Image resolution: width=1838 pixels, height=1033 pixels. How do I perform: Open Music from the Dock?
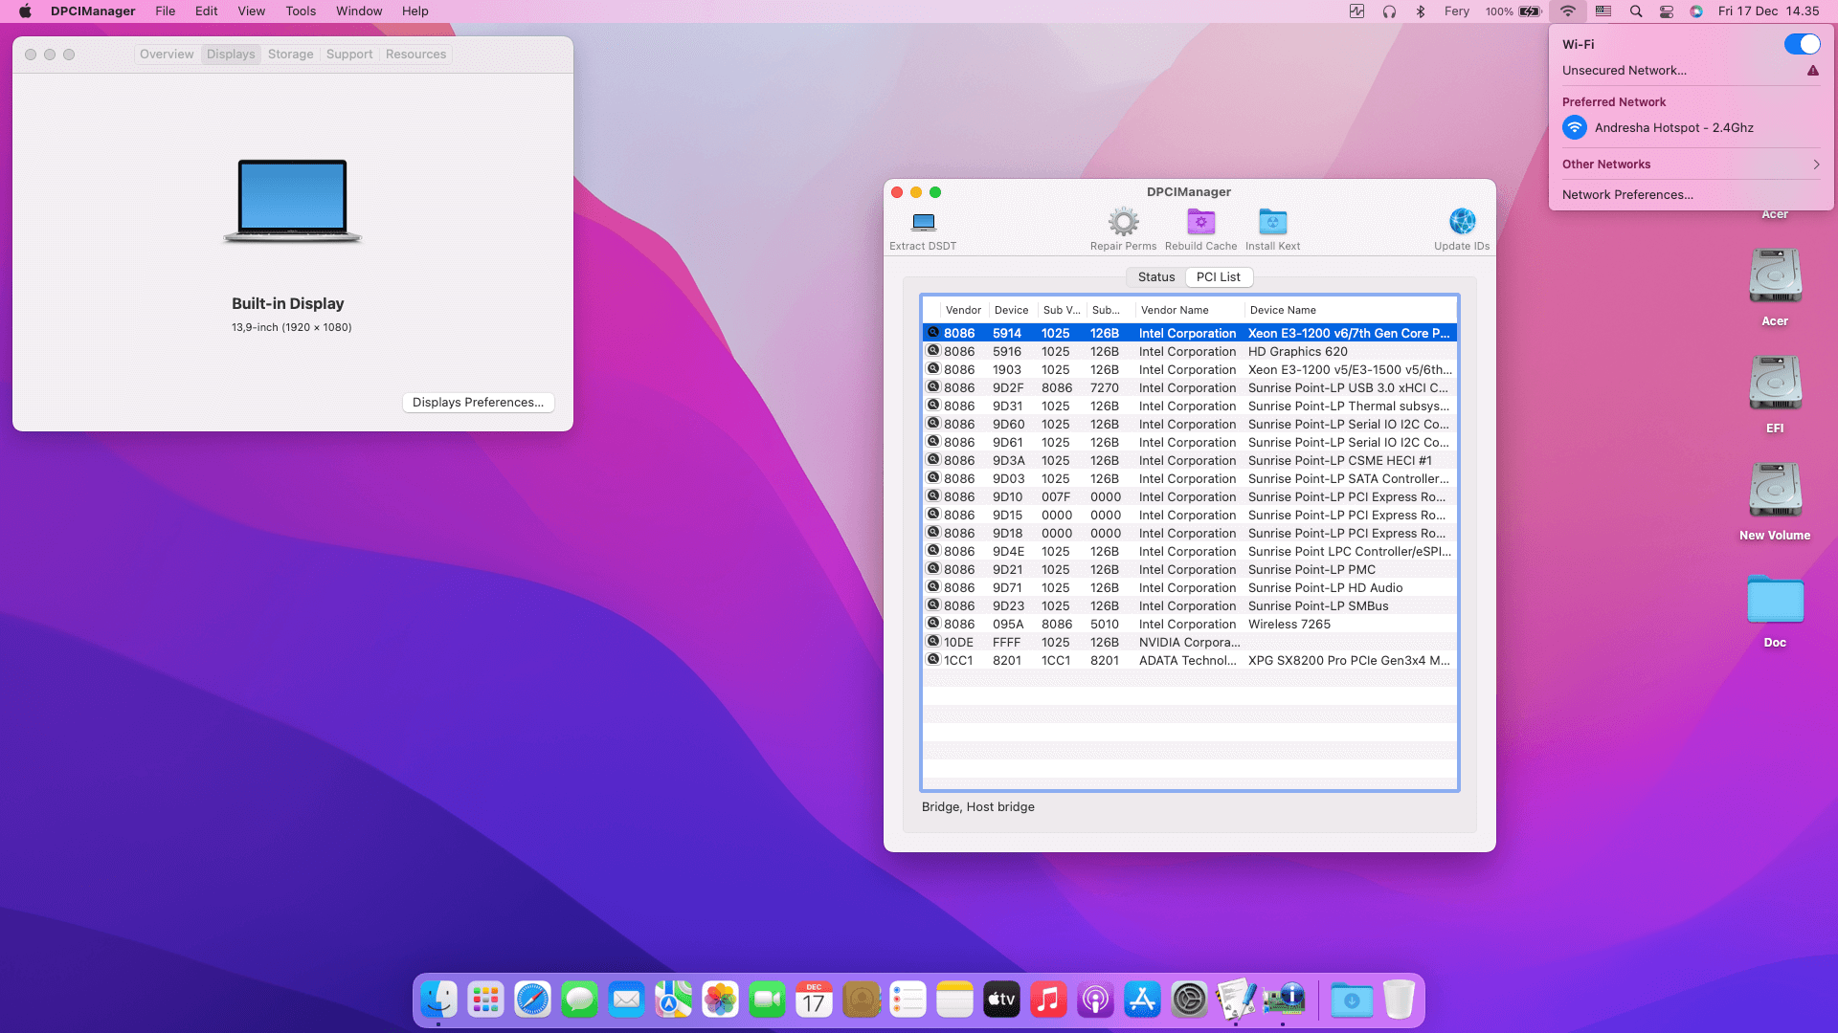[x=1049, y=1000]
